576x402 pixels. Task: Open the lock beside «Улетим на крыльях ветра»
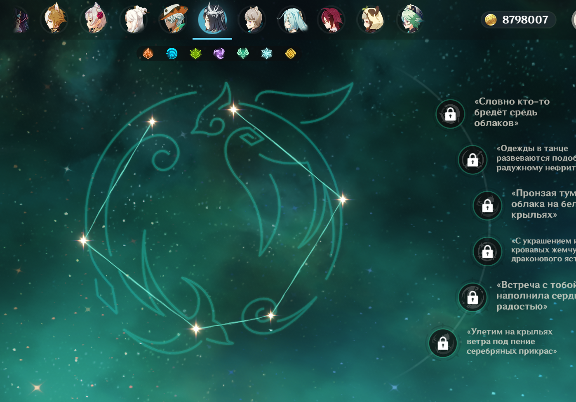(x=443, y=343)
